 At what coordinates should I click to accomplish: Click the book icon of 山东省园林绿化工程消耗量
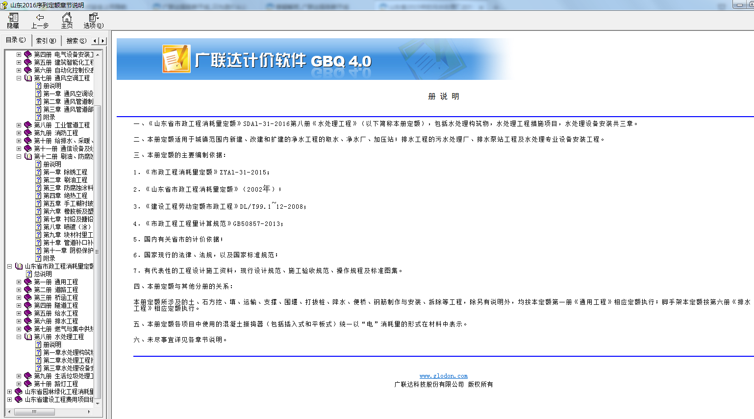[19, 392]
